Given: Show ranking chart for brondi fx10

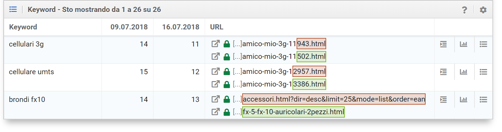Looking at the screenshot, I should pyautogui.click(x=464, y=100).
